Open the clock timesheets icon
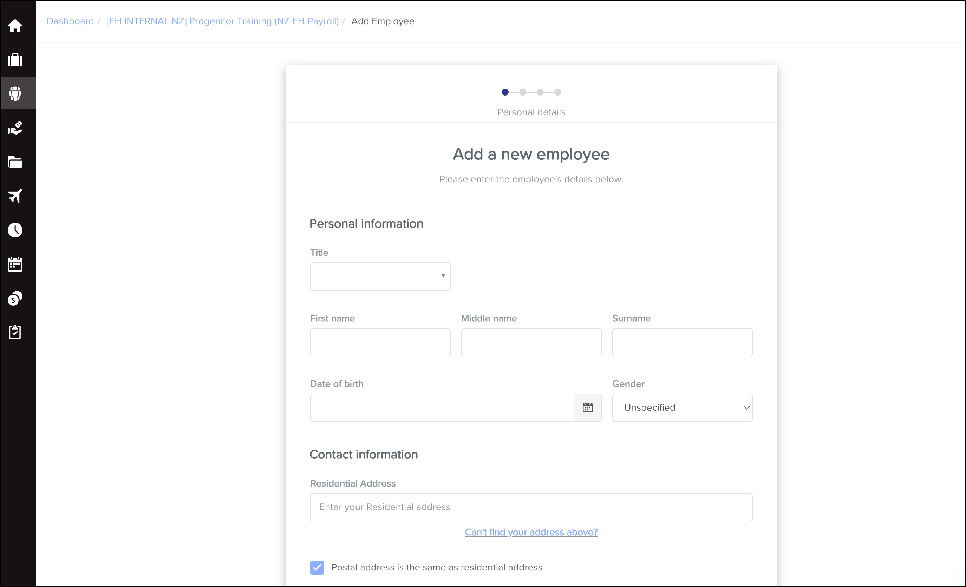Screen dimensions: 966x587 point(15,230)
